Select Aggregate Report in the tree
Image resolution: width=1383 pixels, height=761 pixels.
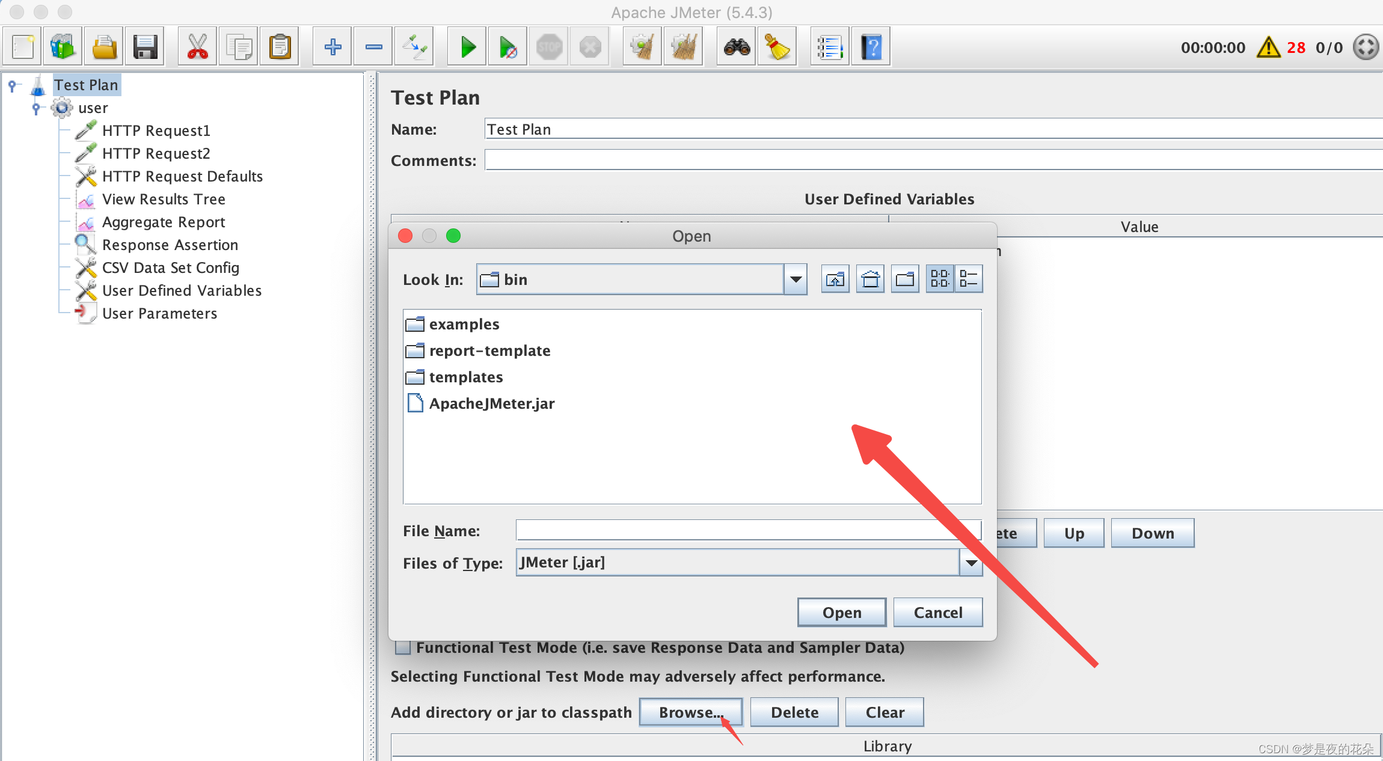(x=164, y=222)
